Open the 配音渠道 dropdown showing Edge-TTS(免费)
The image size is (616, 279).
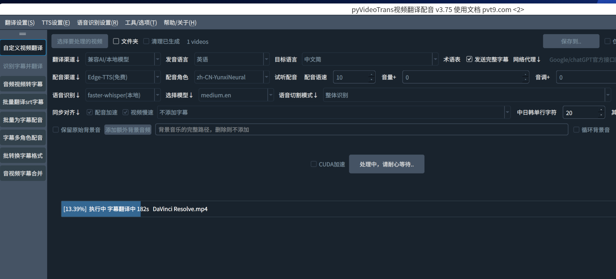(123, 77)
